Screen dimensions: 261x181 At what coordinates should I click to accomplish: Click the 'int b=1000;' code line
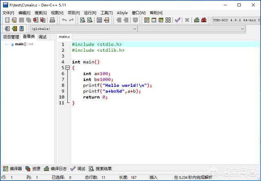pyautogui.click(x=98, y=79)
